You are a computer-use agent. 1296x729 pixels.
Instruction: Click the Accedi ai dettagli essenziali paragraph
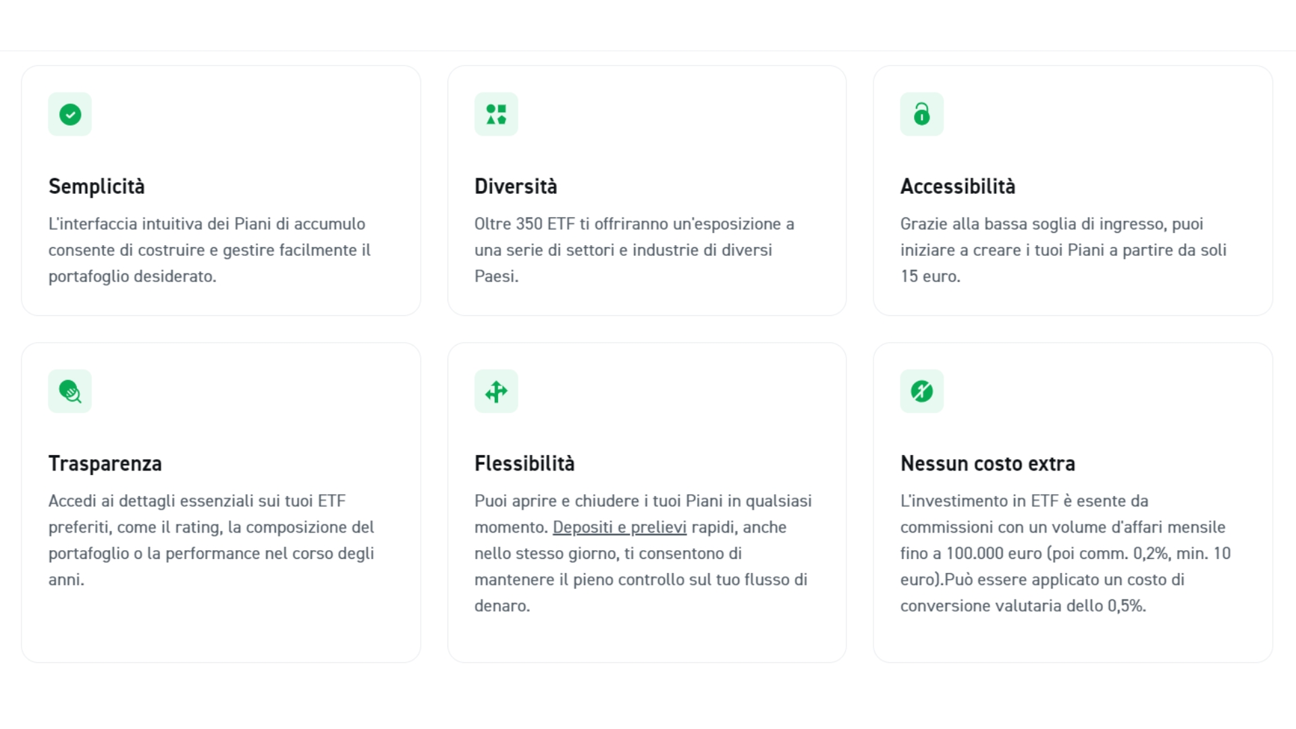[x=211, y=540]
